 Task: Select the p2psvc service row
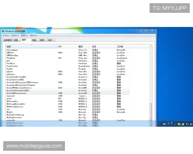coord(68,72)
